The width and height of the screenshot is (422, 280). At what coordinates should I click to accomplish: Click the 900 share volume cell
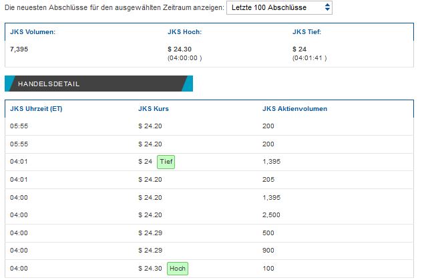point(269,251)
